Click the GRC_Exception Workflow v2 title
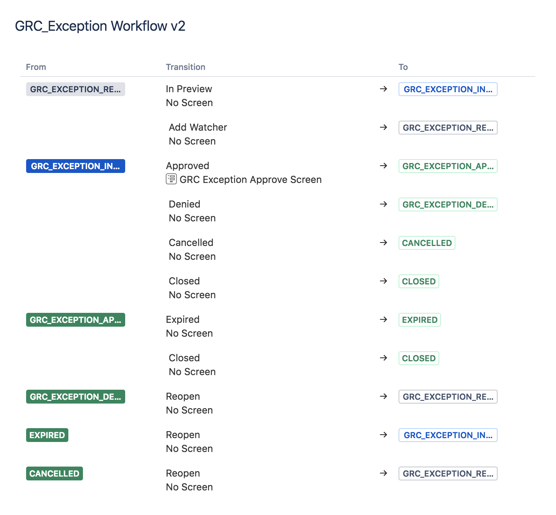This screenshot has height=515, width=556. coord(100,26)
